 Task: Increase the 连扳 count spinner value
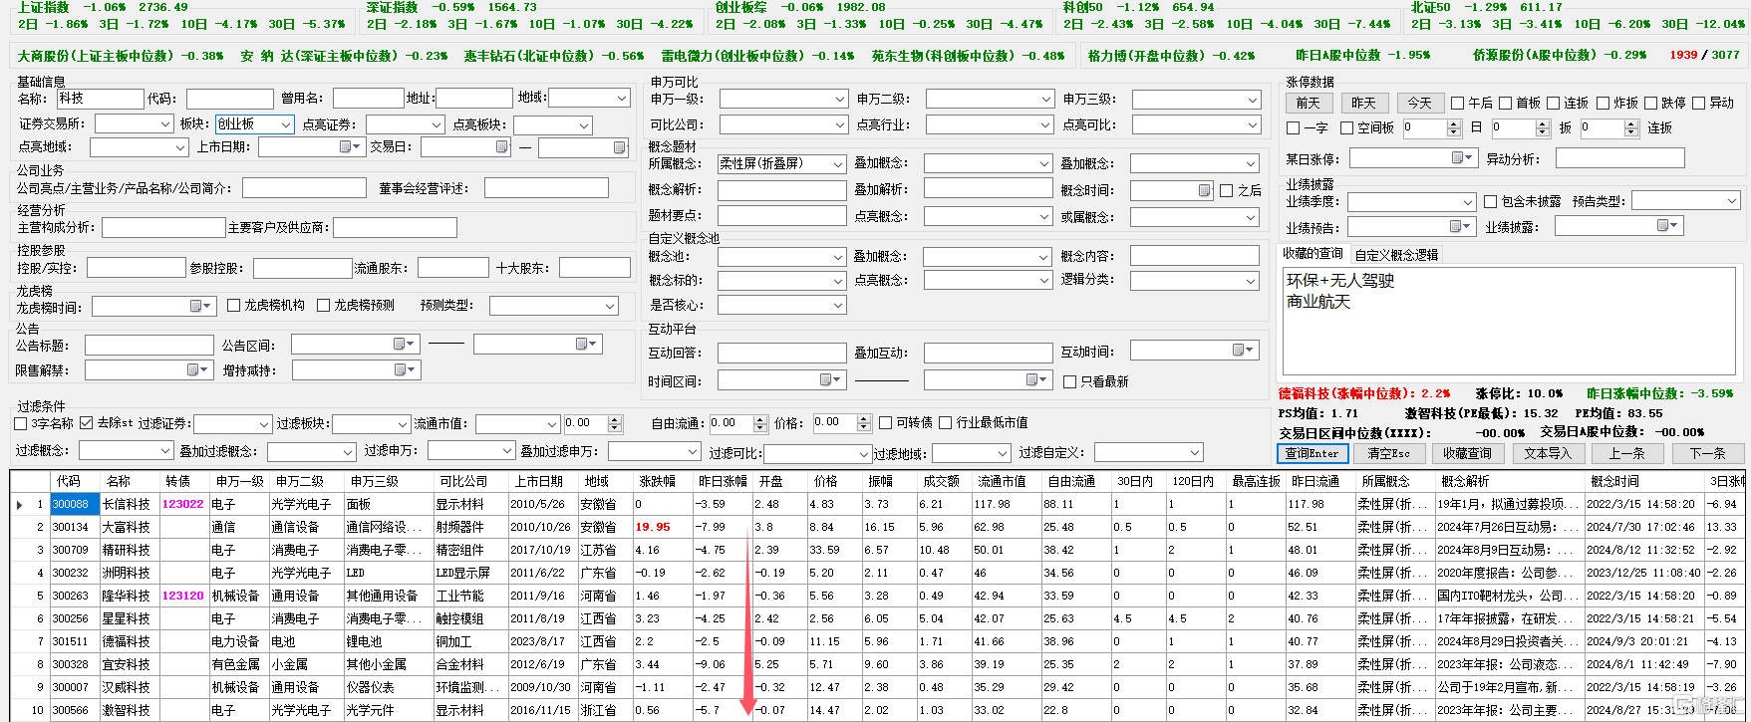(x=1631, y=124)
